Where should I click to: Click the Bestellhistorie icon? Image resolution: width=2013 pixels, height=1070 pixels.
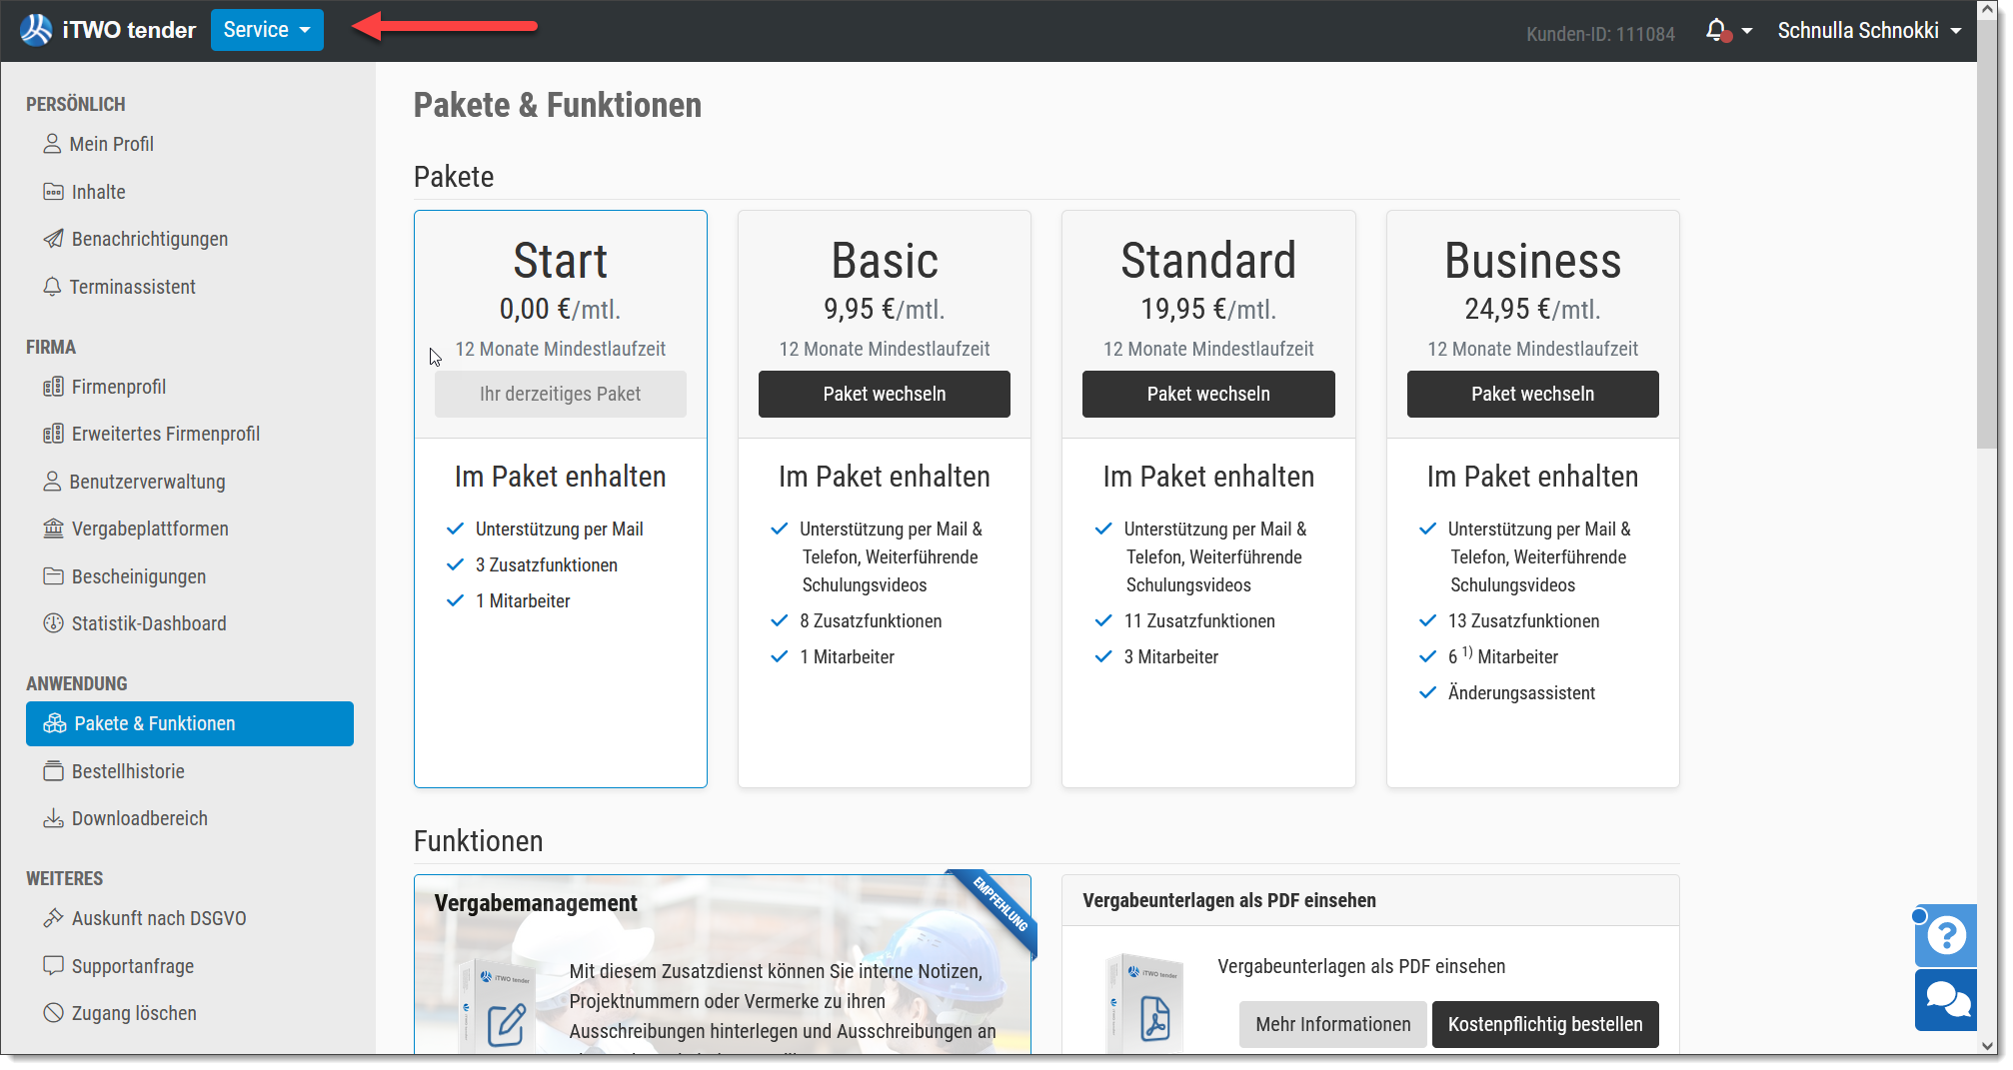click(53, 771)
